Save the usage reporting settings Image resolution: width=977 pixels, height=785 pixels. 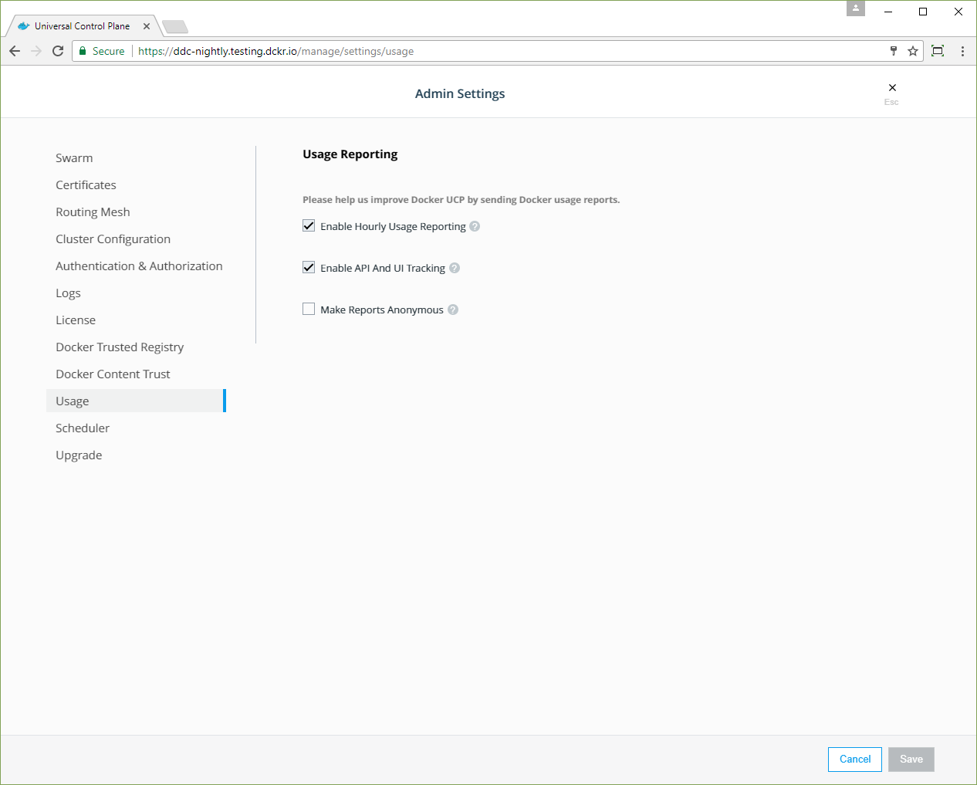(x=911, y=759)
